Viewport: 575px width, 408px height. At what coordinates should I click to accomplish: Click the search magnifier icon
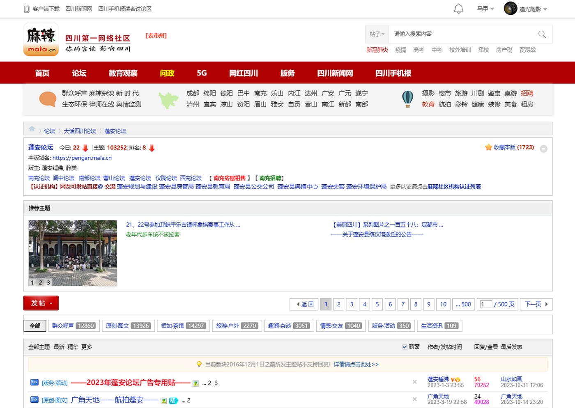(x=542, y=34)
